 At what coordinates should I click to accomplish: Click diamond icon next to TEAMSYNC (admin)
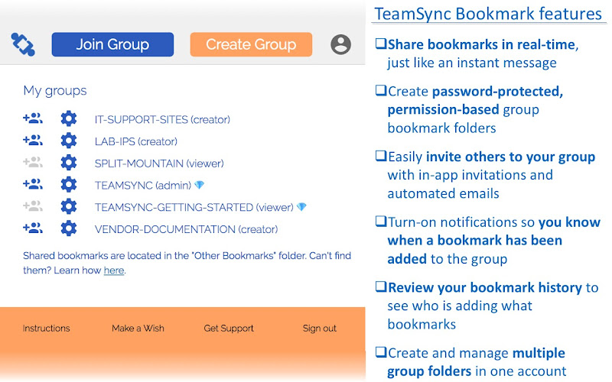click(x=199, y=185)
